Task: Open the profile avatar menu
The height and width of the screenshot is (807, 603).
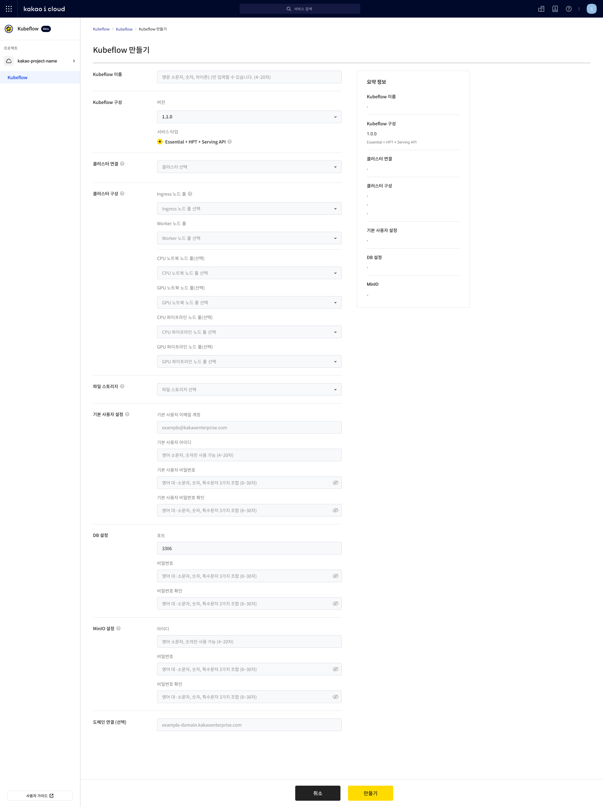Action: coord(591,9)
